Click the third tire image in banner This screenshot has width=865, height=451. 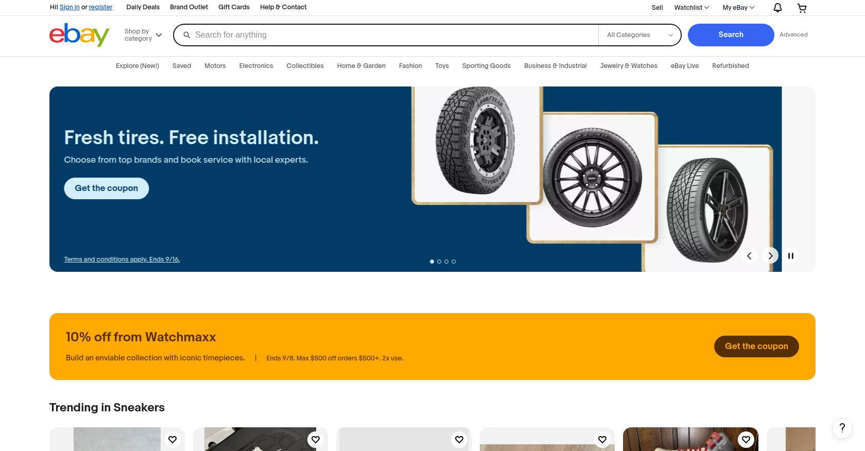coord(708,209)
